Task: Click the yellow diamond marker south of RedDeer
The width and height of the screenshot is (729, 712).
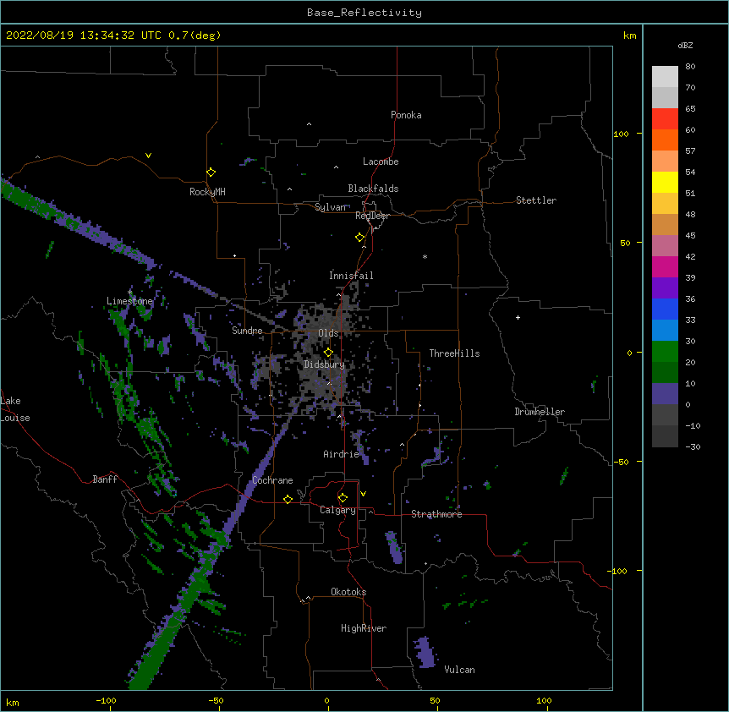Action: tap(360, 238)
